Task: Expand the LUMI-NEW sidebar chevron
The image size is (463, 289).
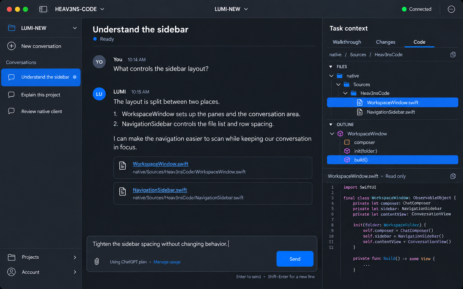Action: pyautogui.click(x=75, y=28)
